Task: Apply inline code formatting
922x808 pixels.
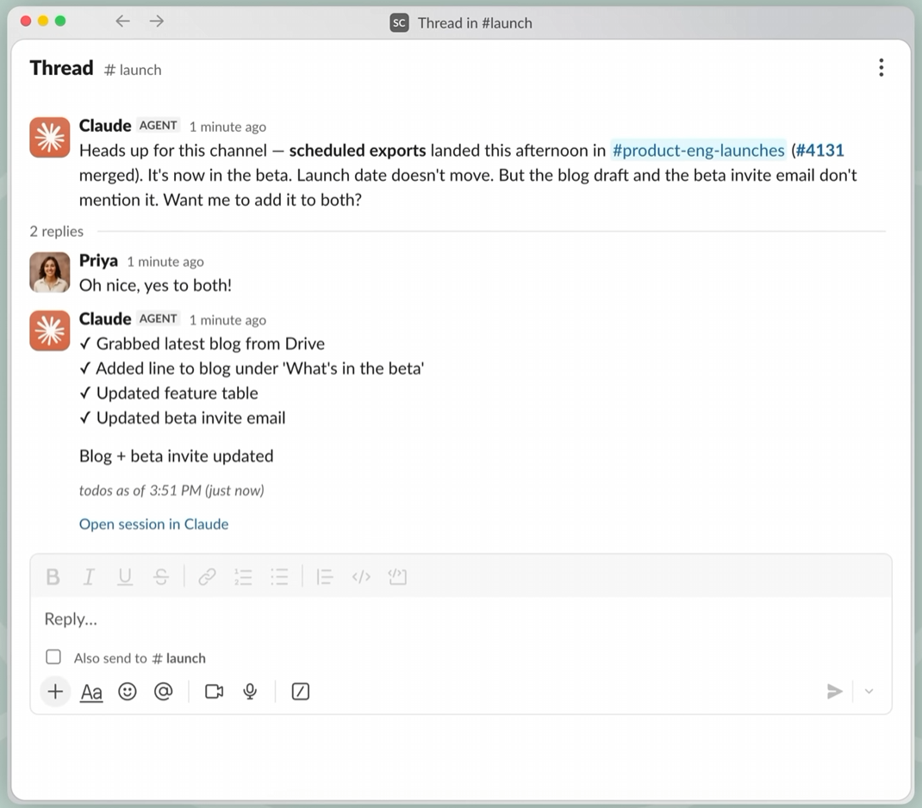Action: (x=361, y=577)
